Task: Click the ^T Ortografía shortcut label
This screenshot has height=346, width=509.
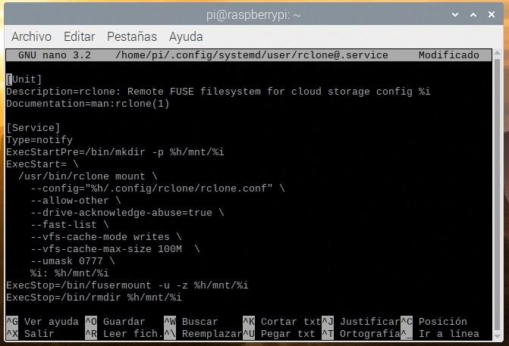Action: coord(361,334)
